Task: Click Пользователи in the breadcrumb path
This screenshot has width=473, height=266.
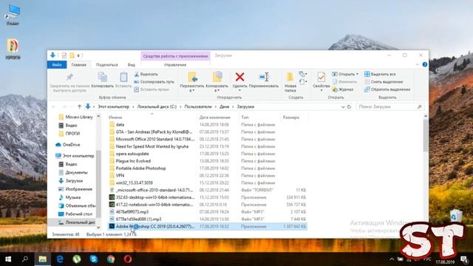Action: pyautogui.click(x=198, y=106)
